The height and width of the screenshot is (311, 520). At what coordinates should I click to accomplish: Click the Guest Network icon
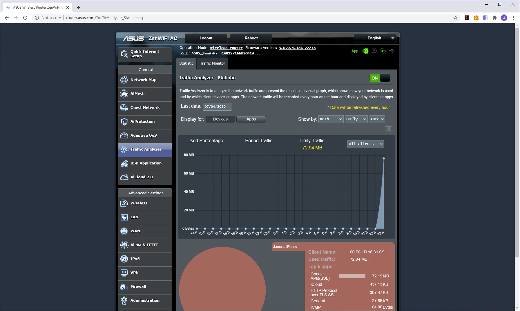click(124, 107)
